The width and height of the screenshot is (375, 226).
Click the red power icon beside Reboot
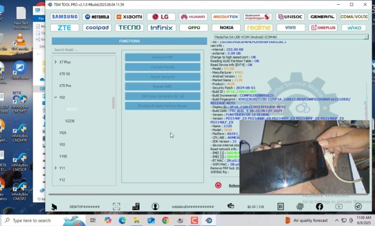tap(218, 185)
